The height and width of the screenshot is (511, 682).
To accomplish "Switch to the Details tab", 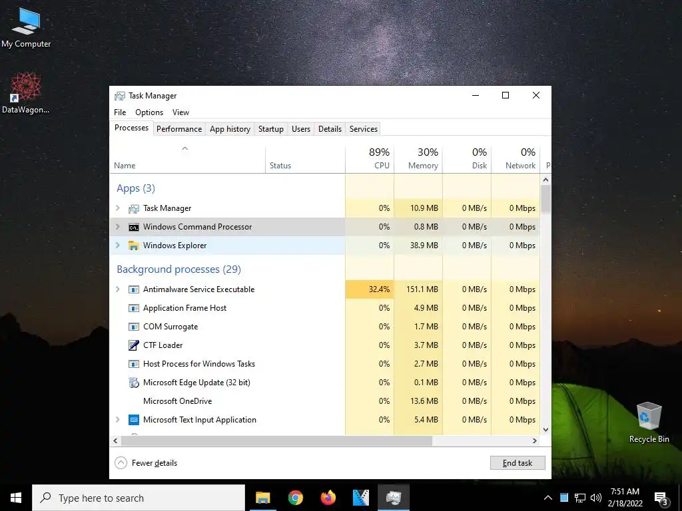I will pos(330,129).
